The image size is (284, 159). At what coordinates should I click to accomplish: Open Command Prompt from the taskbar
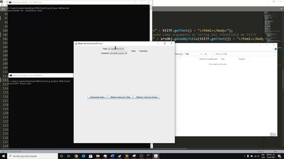(x=149, y=156)
